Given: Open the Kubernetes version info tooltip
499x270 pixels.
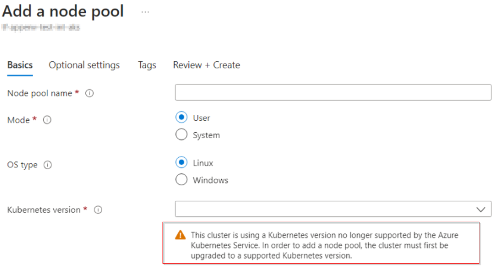Looking at the screenshot, I should (x=98, y=210).
